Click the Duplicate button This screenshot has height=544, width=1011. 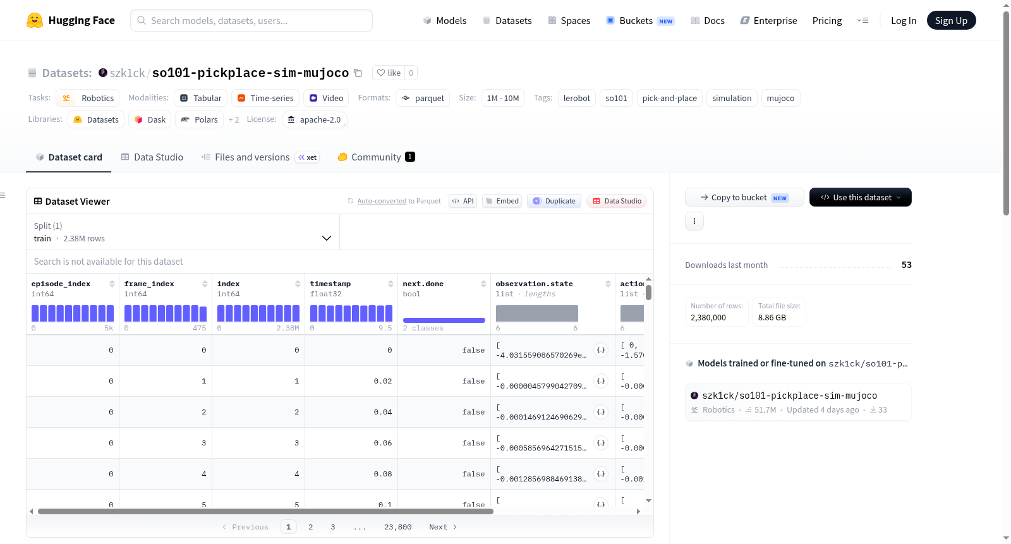pos(554,201)
